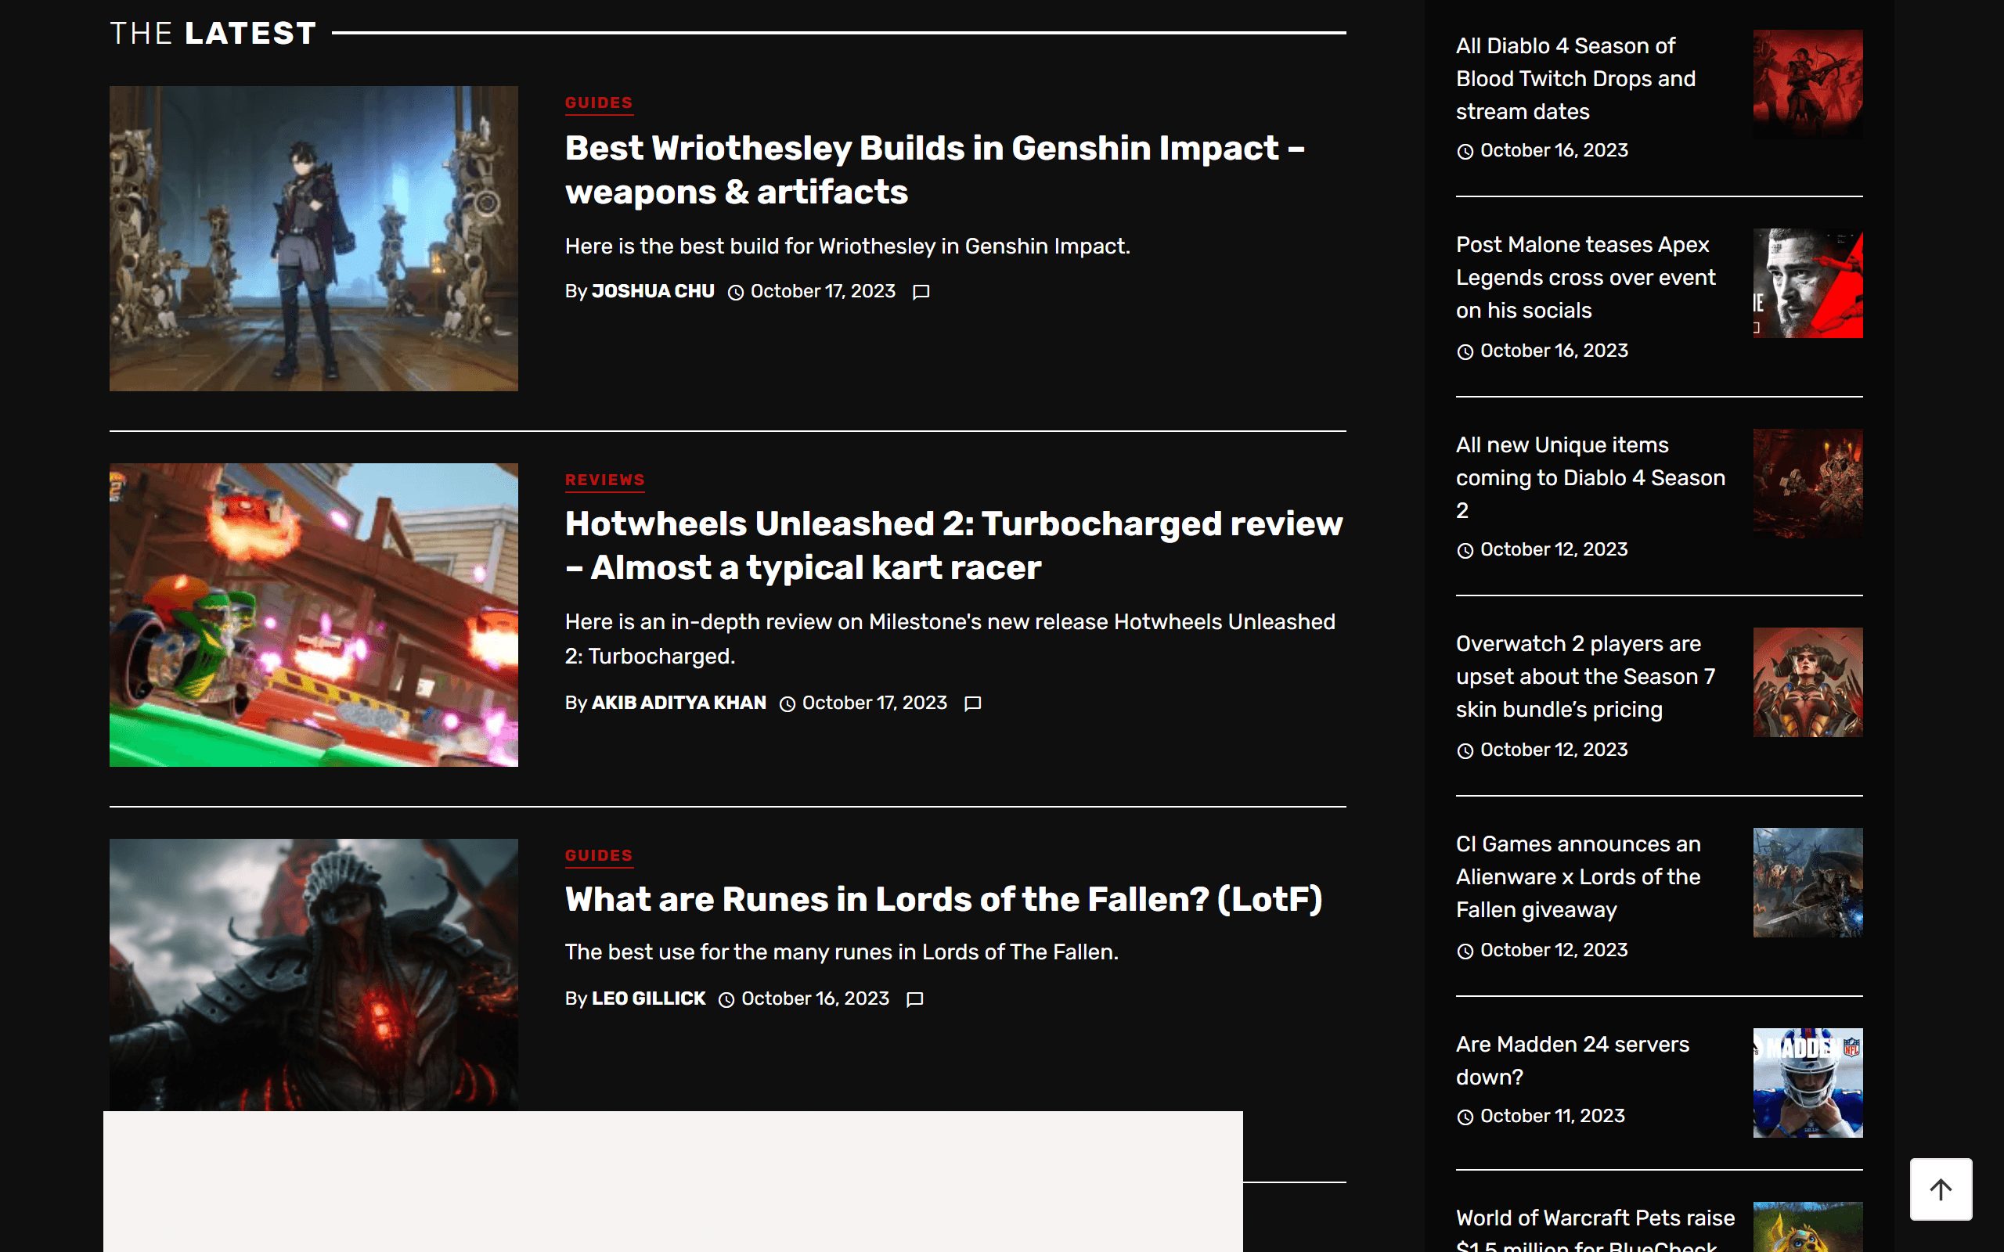Click the Diablo 4 Season of Blood sidebar thumbnail
This screenshot has height=1252, width=2004.
click(1807, 83)
